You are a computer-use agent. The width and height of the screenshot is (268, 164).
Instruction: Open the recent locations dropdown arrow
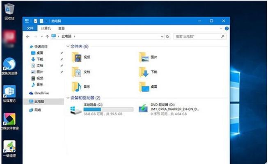[x=42, y=36]
